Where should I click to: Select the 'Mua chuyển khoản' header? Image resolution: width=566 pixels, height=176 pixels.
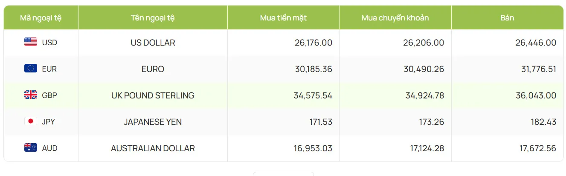395,18
